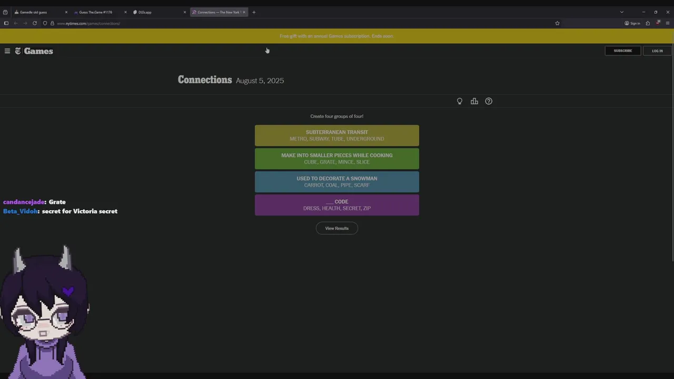This screenshot has width=674, height=379.
Task: Click the View Results button
Action: point(337,228)
